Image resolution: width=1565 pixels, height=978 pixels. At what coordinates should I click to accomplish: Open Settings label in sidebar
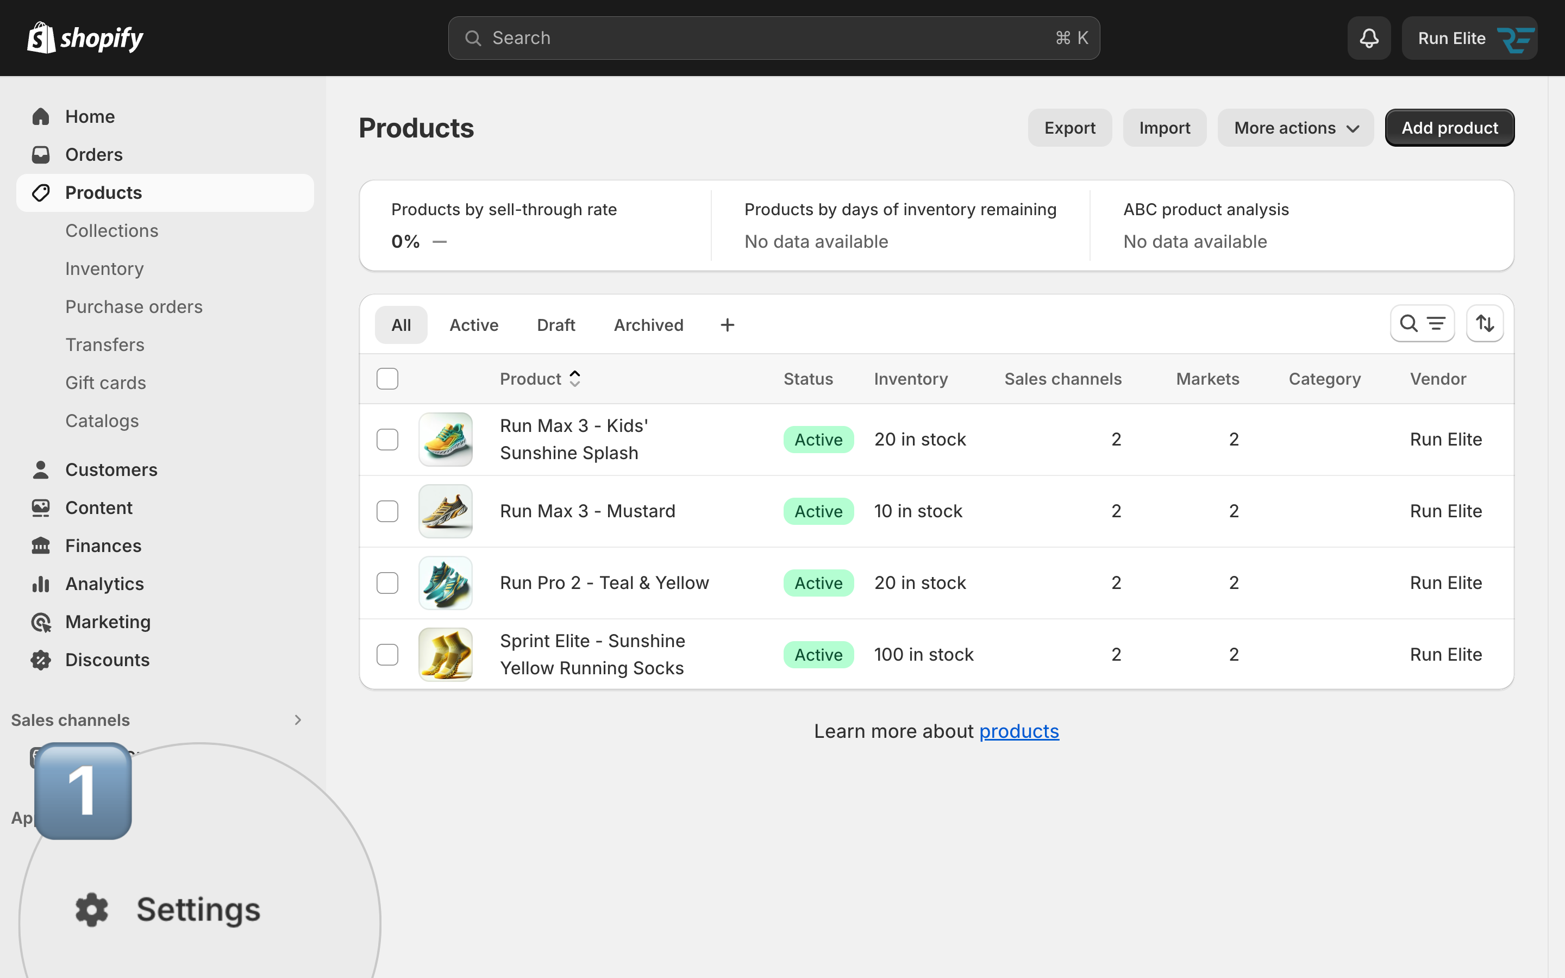coord(198,910)
